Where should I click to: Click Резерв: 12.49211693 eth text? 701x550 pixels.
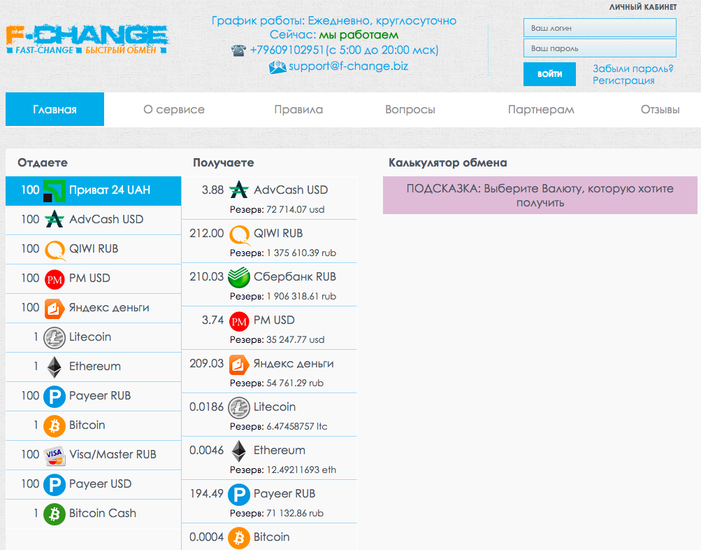(x=283, y=470)
